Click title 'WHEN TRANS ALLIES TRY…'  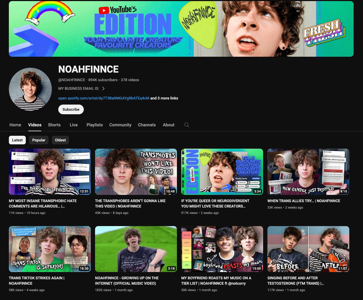304,201
